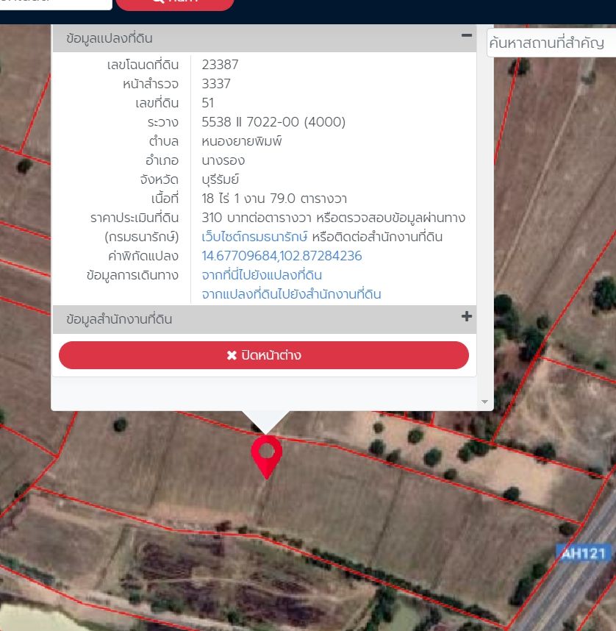Click the ข้อมูลสำนักงานที่ดิน section header
Image resolution: width=616 pixels, height=631 pixels.
pyautogui.click(x=265, y=319)
